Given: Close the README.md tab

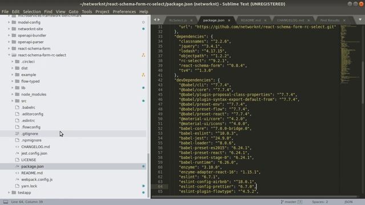Looking at the screenshot, I should click(265, 20).
